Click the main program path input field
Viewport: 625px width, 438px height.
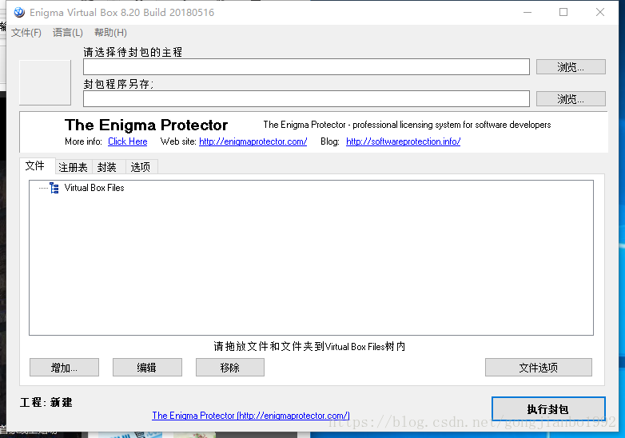(x=306, y=67)
